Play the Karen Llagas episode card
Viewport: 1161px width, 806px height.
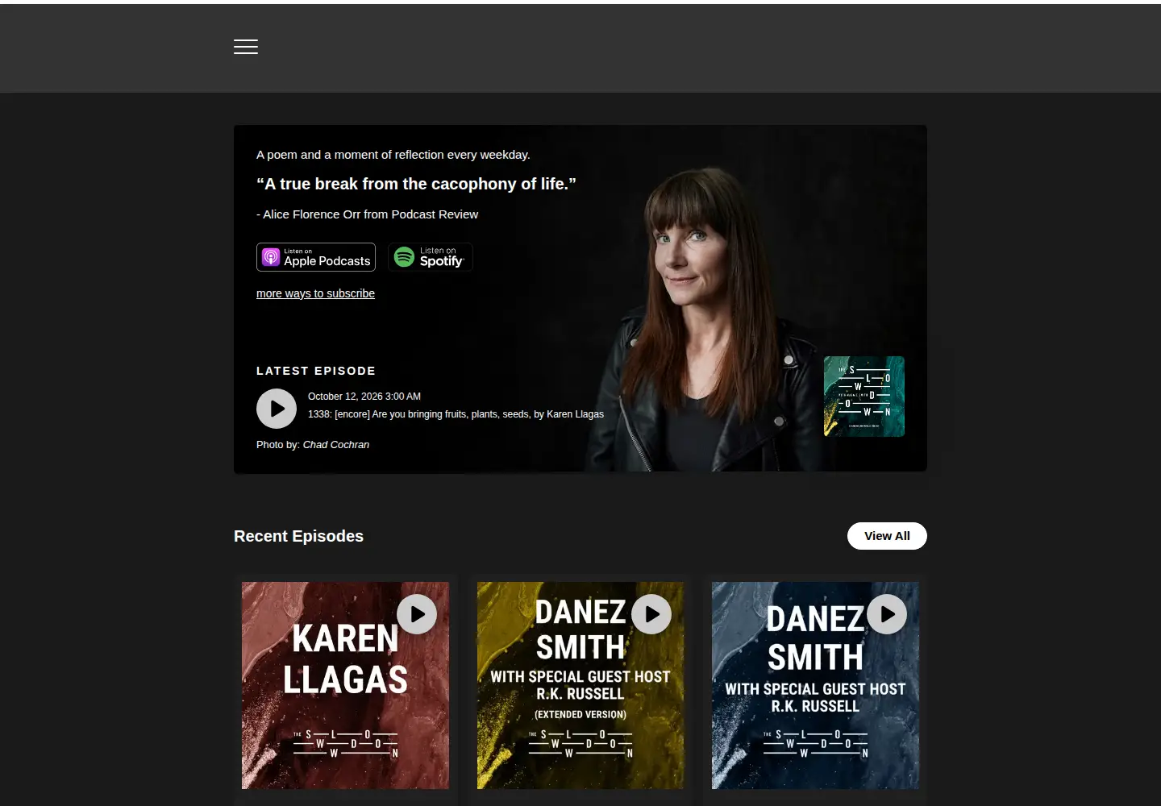click(417, 614)
